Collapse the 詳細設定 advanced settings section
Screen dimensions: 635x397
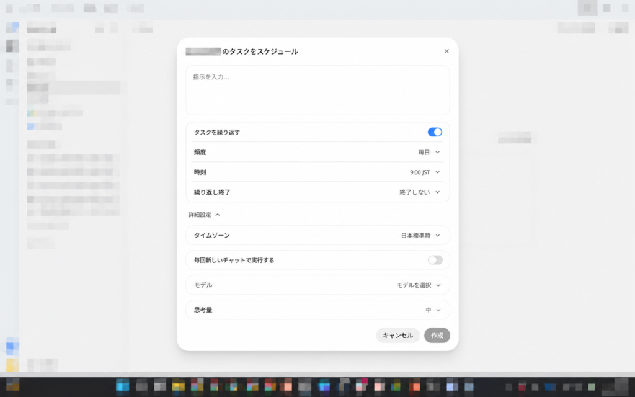click(204, 215)
